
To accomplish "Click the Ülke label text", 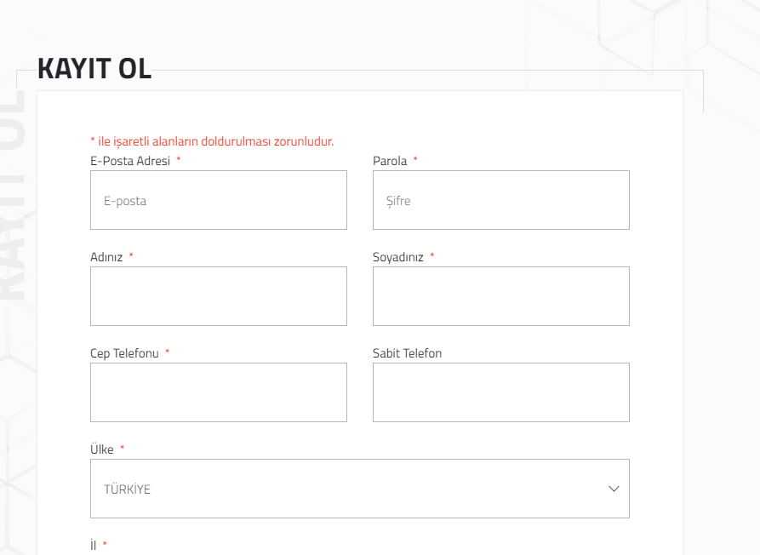I will tap(102, 449).
